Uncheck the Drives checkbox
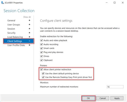Viewport: 127px width, 102px height. (42, 56)
